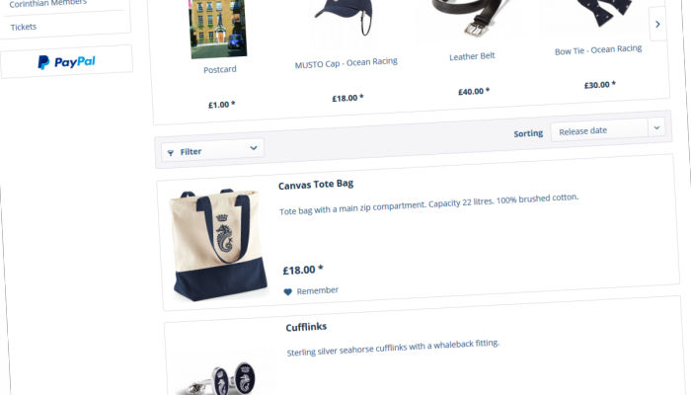Click the filter funnel icon
691x395 pixels.
tap(171, 153)
